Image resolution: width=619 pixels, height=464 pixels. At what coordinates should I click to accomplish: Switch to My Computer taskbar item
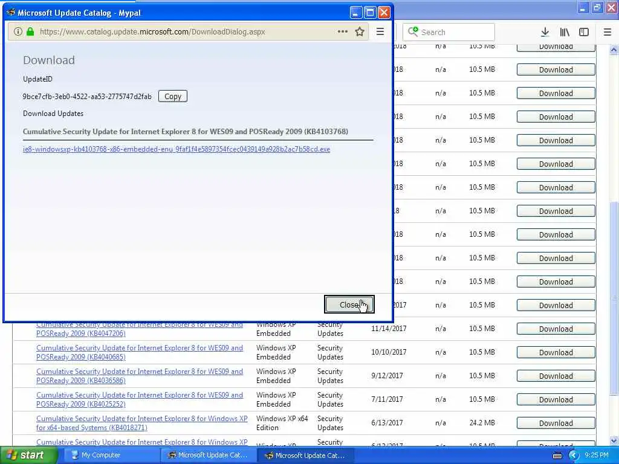111,456
